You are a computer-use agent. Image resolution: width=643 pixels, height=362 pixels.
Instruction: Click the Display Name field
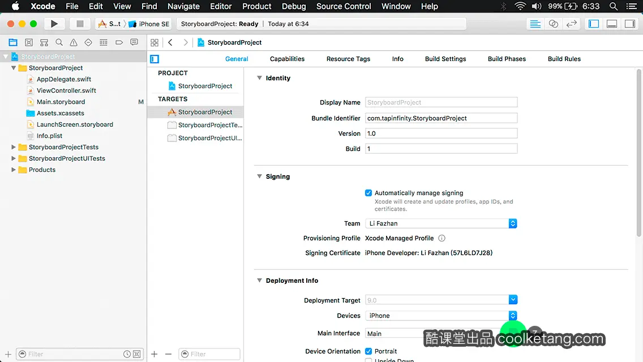coord(441,102)
